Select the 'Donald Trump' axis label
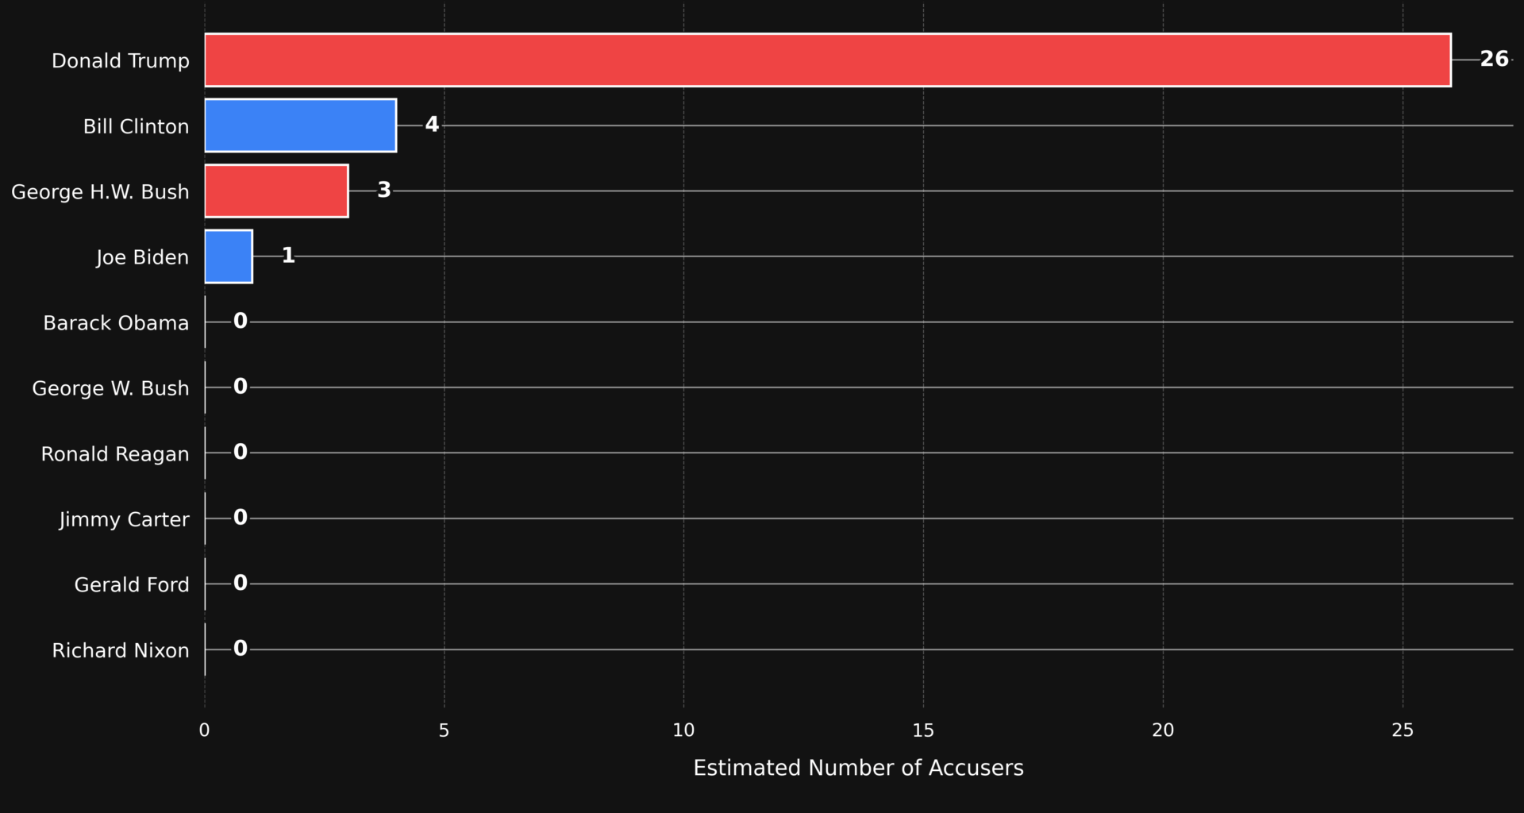The height and width of the screenshot is (813, 1524). point(121,61)
